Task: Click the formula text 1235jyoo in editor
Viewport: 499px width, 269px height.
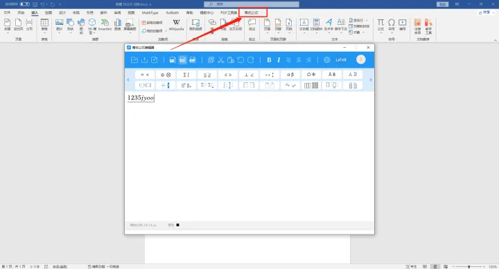Action: (141, 98)
